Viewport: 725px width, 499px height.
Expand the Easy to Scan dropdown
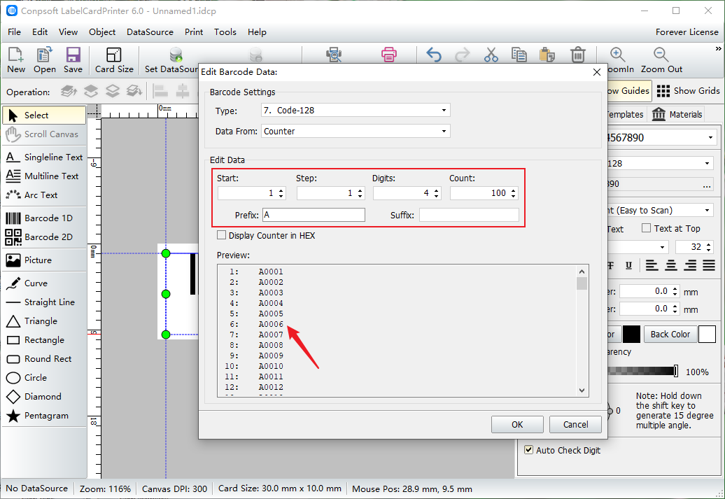pyautogui.click(x=707, y=211)
